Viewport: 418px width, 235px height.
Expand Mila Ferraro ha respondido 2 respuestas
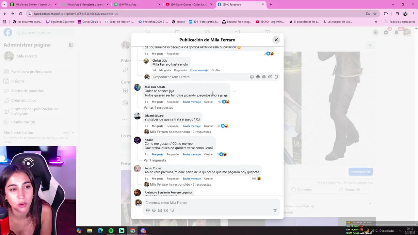pos(180,132)
